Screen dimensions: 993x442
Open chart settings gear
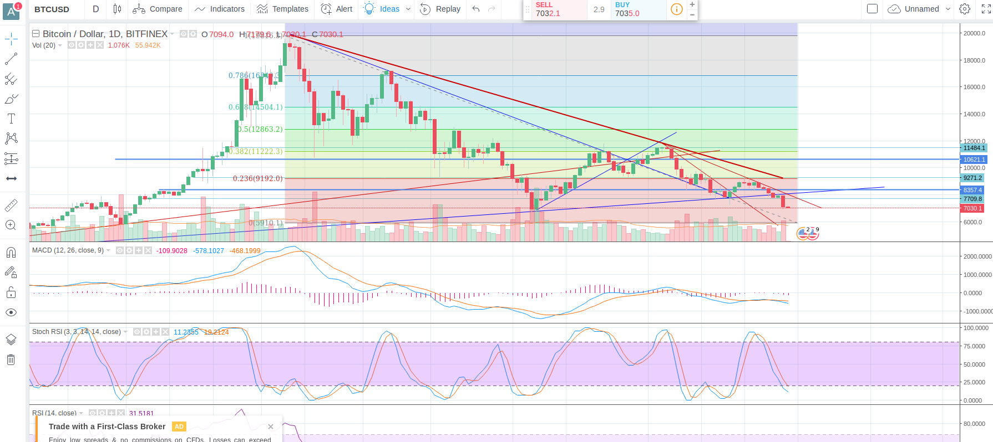point(965,9)
